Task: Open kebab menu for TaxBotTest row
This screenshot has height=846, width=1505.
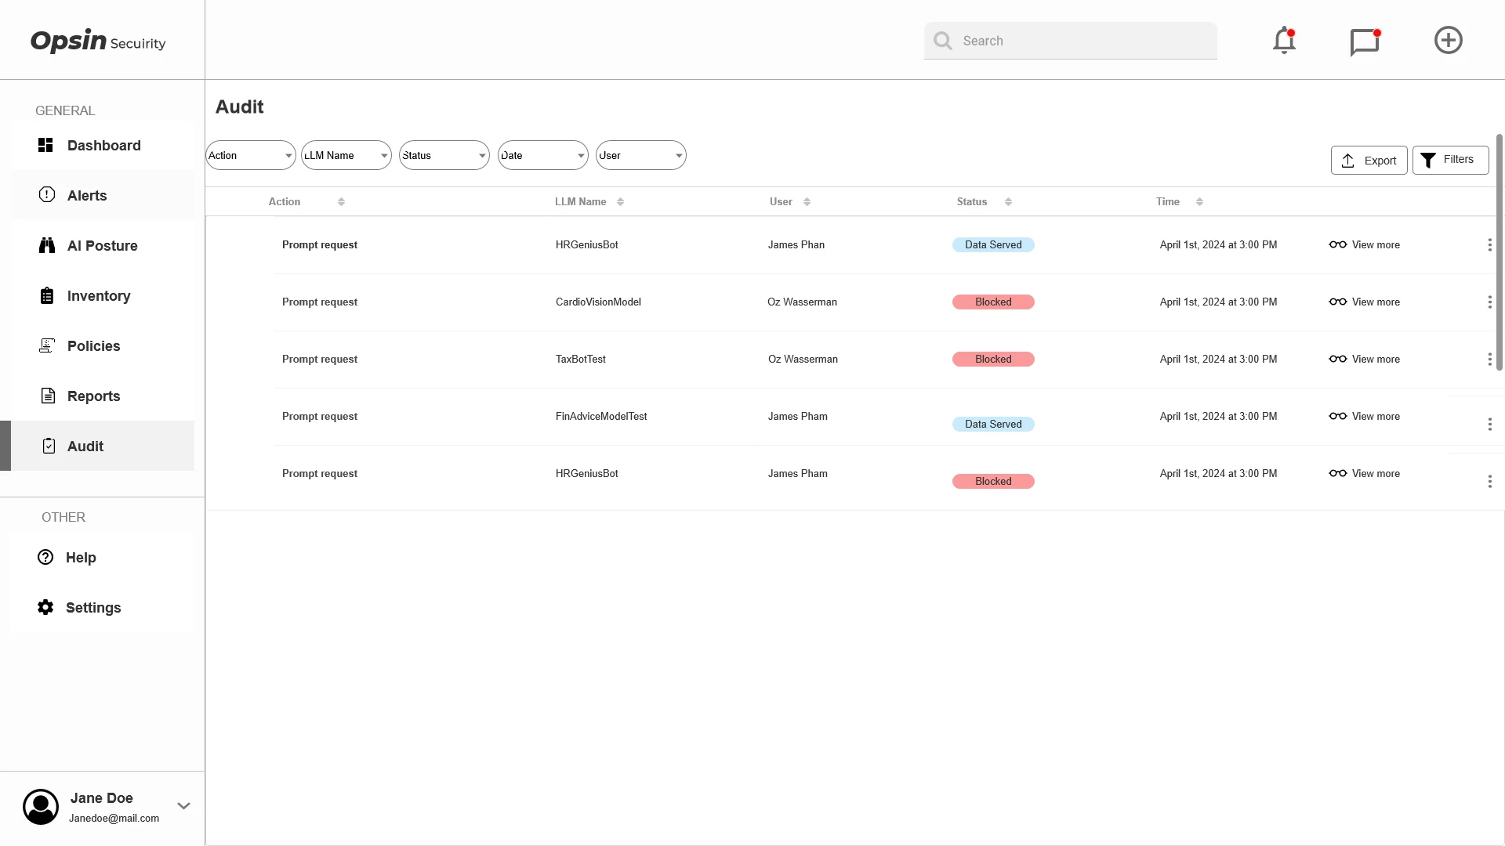Action: coord(1489,360)
